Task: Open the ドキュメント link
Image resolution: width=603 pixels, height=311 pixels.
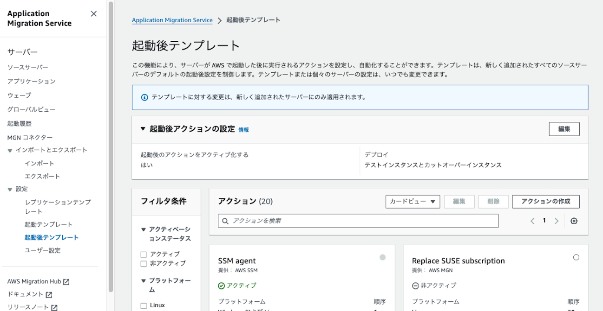Action: 25,295
